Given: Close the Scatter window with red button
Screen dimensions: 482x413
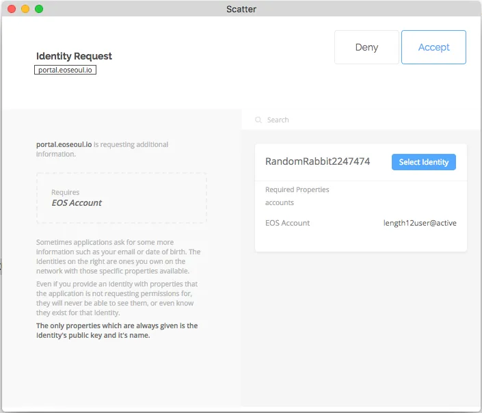Looking at the screenshot, I should pos(12,9).
